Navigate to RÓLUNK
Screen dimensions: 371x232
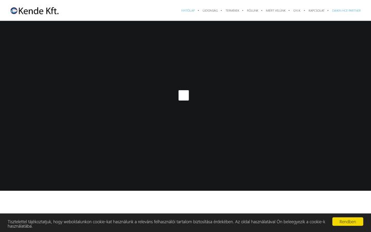(x=252, y=11)
